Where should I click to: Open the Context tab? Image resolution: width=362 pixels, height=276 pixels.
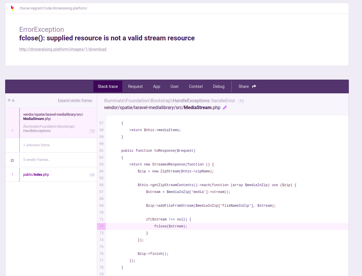[x=196, y=86]
